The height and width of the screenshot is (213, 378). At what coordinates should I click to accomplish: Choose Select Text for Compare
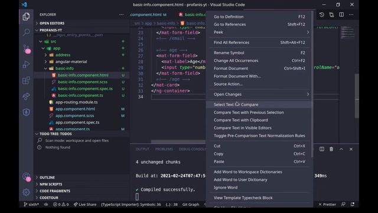click(x=259, y=105)
